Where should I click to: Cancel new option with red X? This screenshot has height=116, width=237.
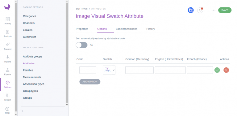(226, 70)
